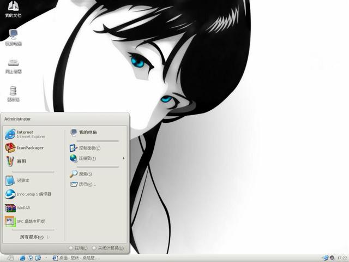Expand 所有程序(P) All Programs
This screenshot has width=349, height=262.
coord(34,237)
